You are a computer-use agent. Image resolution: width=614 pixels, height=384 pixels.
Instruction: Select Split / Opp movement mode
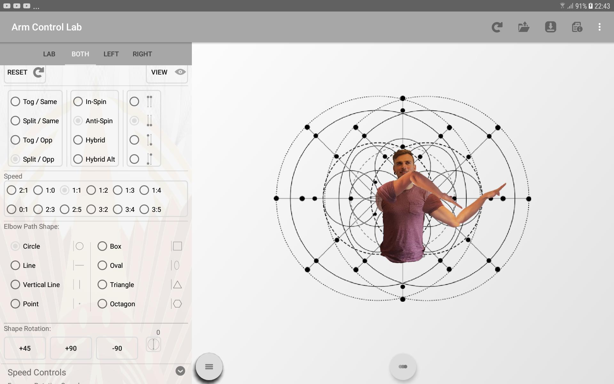(15, 159)
